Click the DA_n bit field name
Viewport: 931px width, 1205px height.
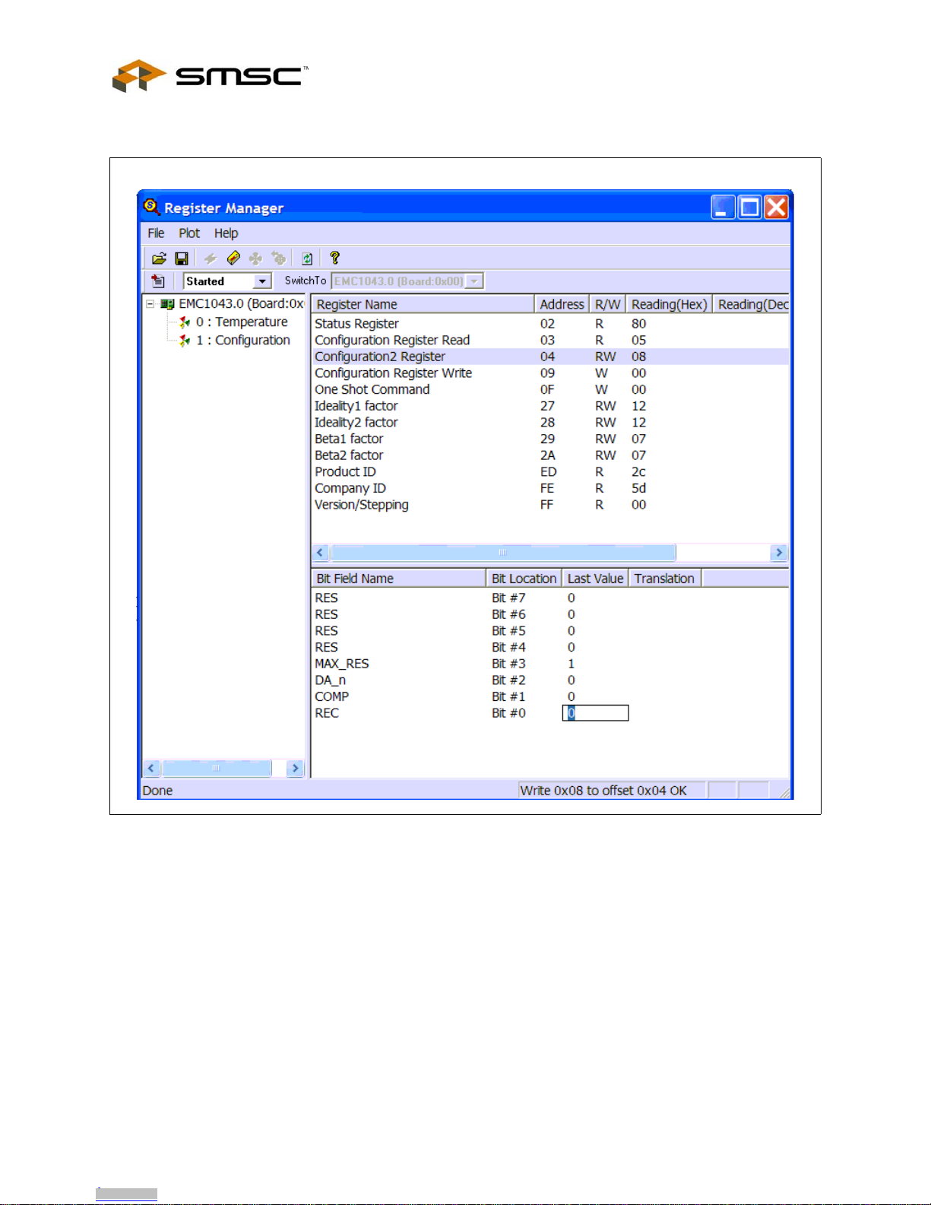pyautogui.click(x=331, y=680)
